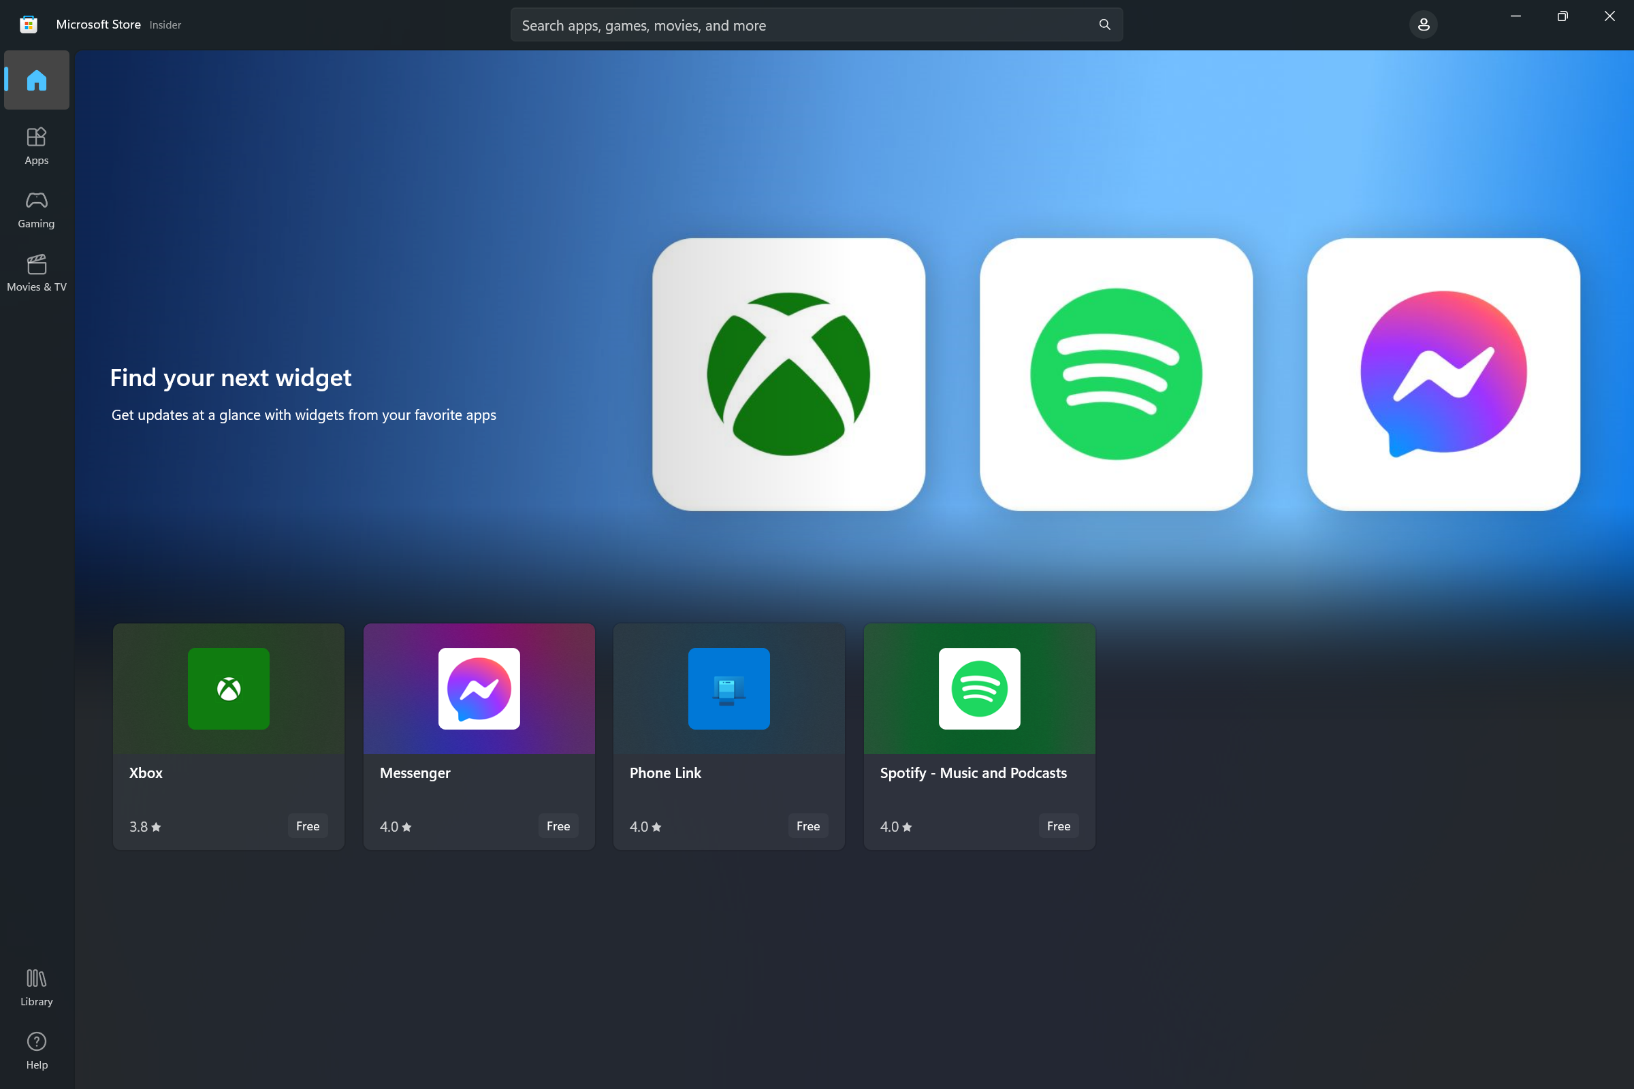
Task: Click the user account icon
Action: tap(1425, 25)
